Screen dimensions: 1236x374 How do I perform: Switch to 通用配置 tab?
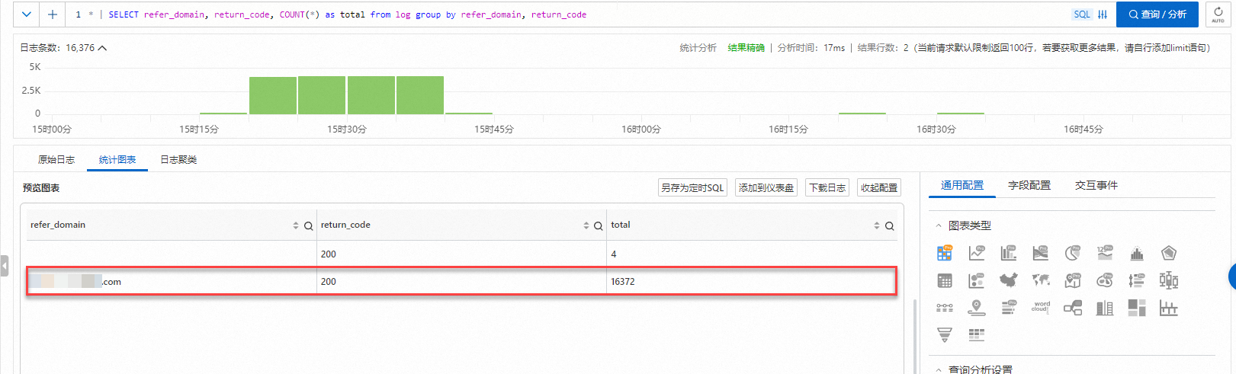(x=962, y=186)
